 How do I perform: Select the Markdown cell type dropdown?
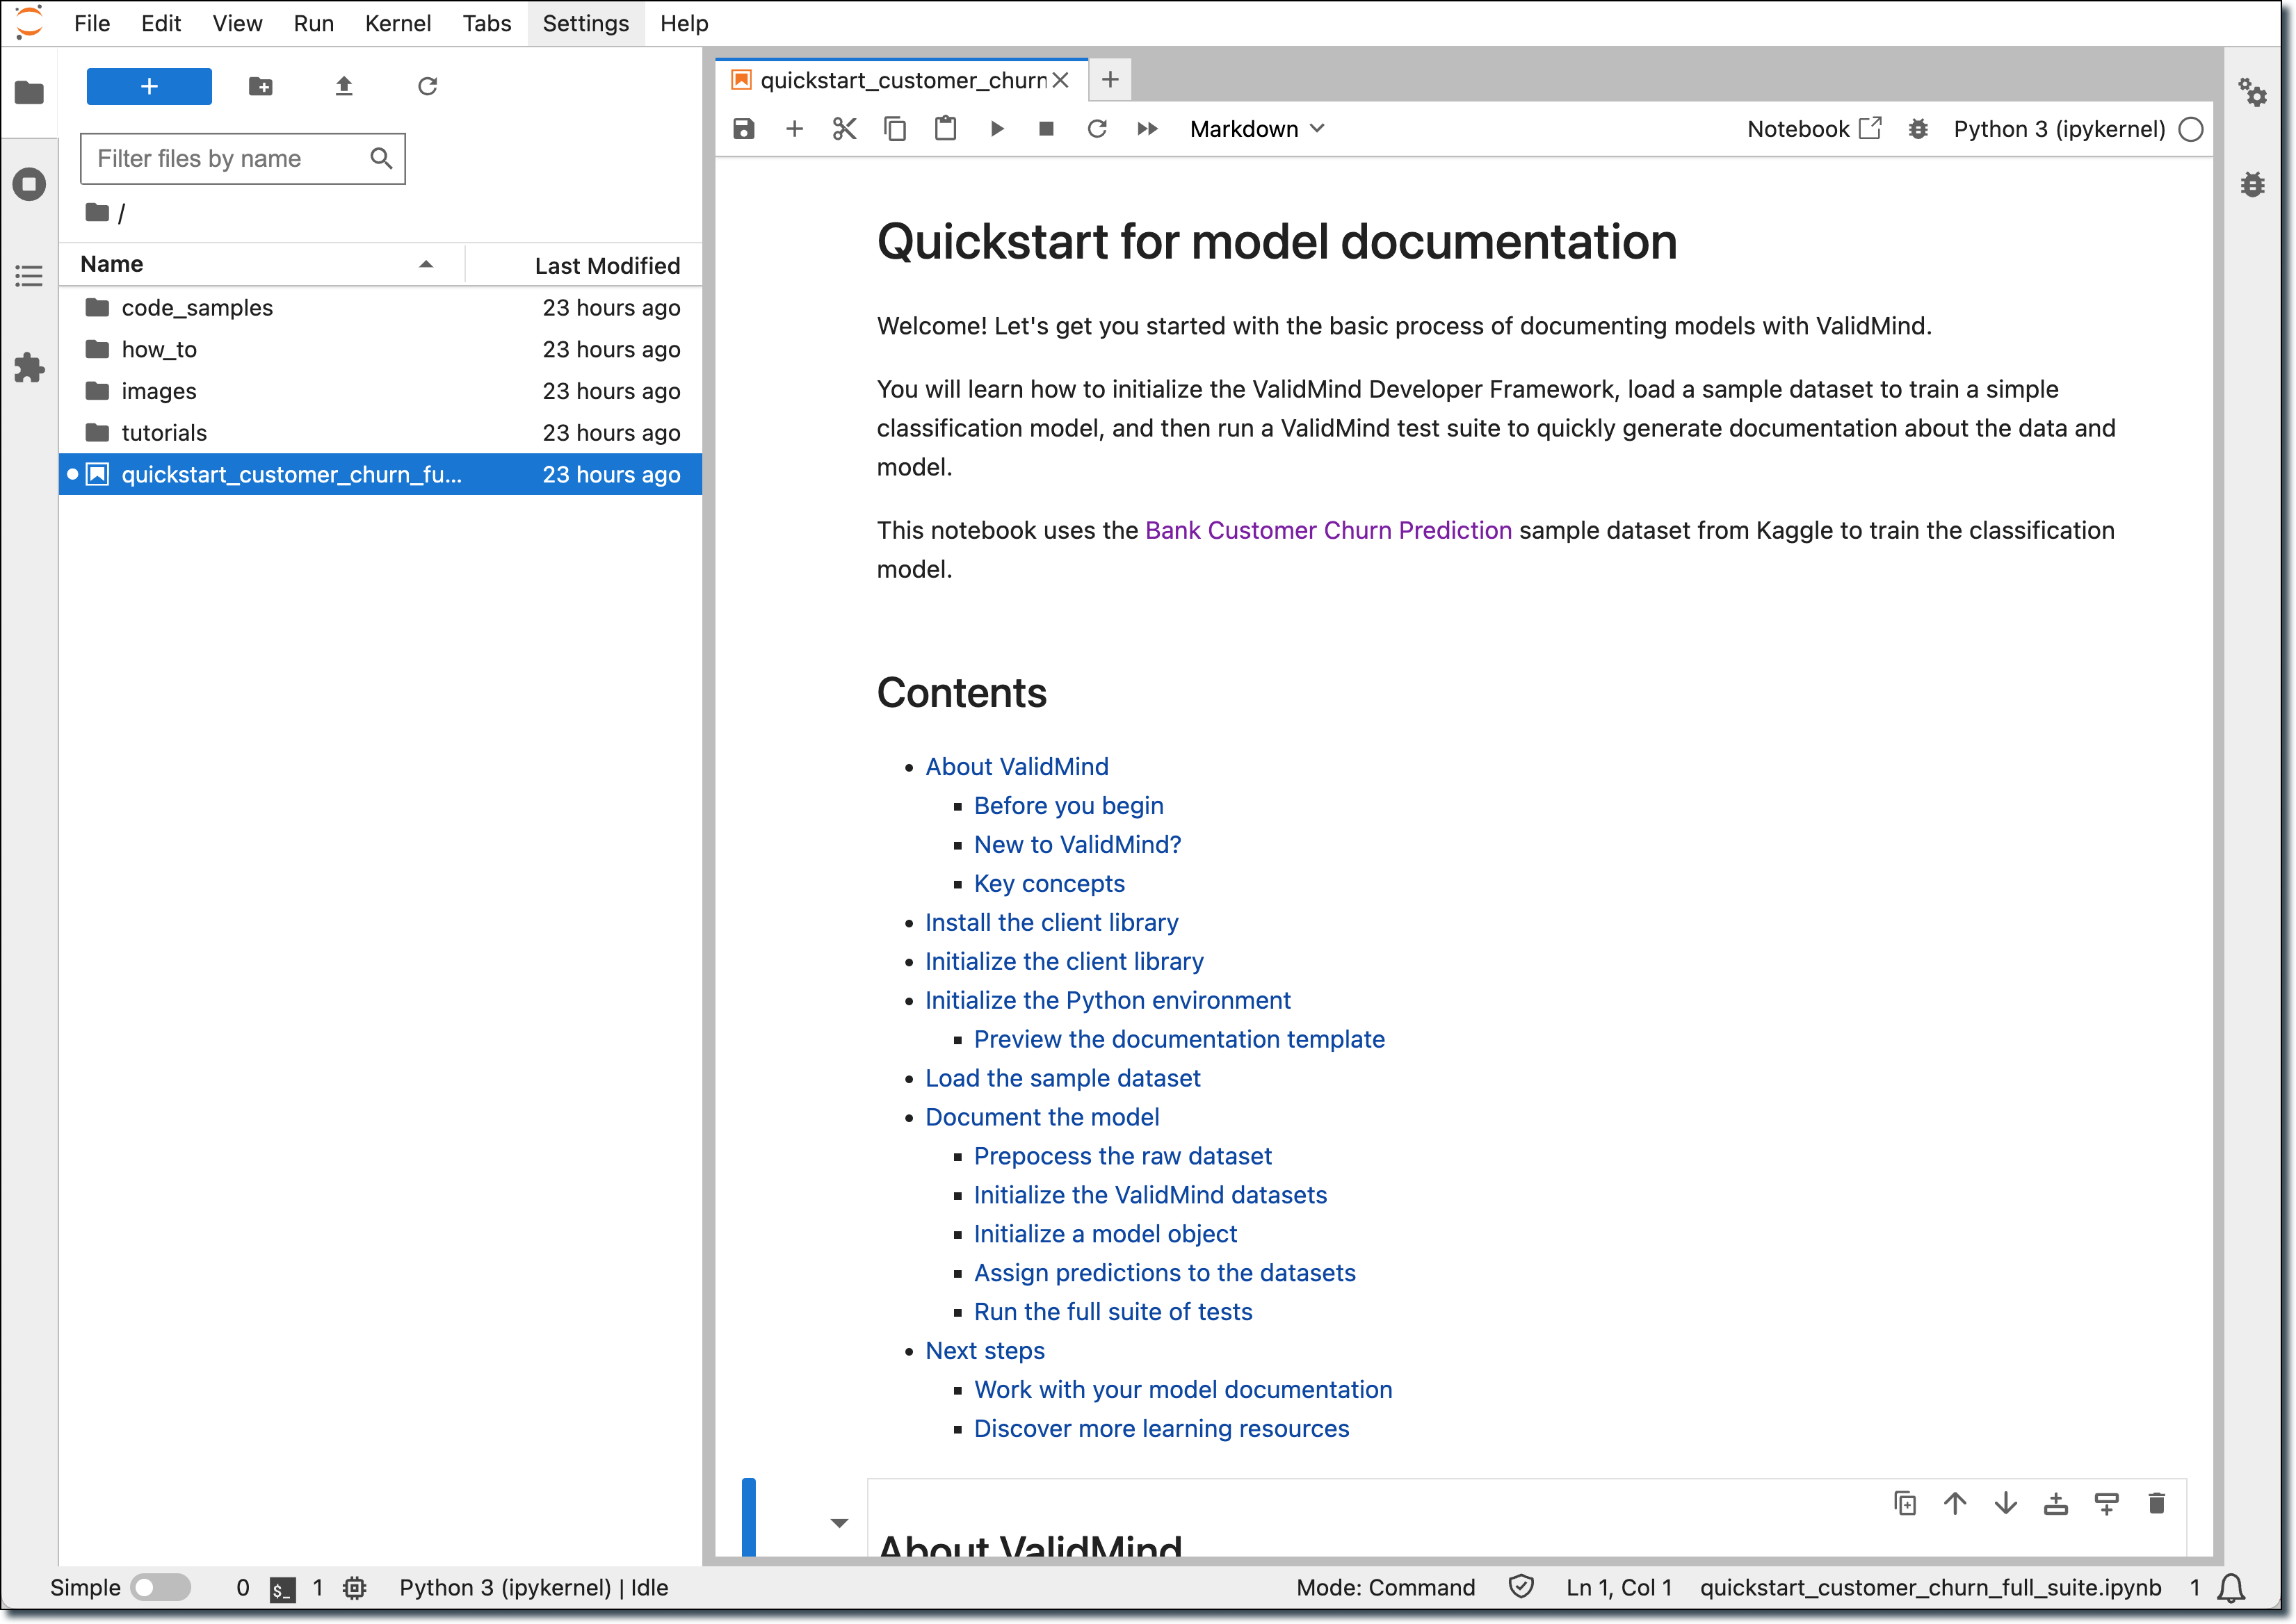click(1254, 129)
